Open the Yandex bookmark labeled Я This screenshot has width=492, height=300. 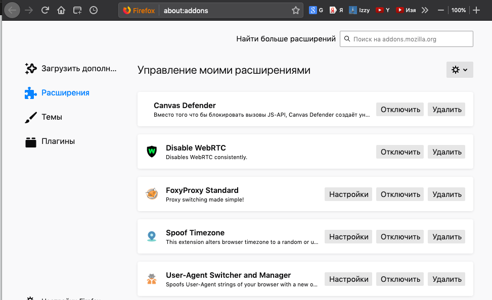coord(336,10)
